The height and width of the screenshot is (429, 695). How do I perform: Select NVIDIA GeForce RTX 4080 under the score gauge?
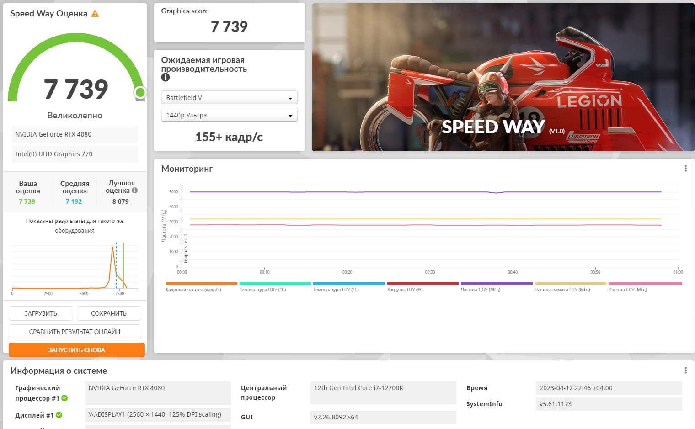coord(75,134)
